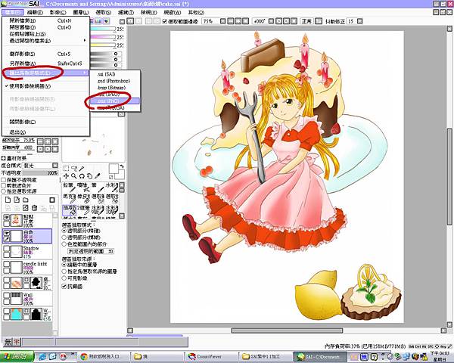The width and height of the screenshot is (454, 363).
Task: Toggle visibility of the 白色 layer
Action: (x=6, y=233)
